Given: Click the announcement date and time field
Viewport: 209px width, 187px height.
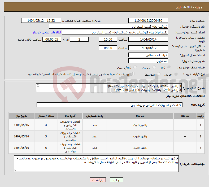Looking at the screenshot, I should (x=41, y=20).
